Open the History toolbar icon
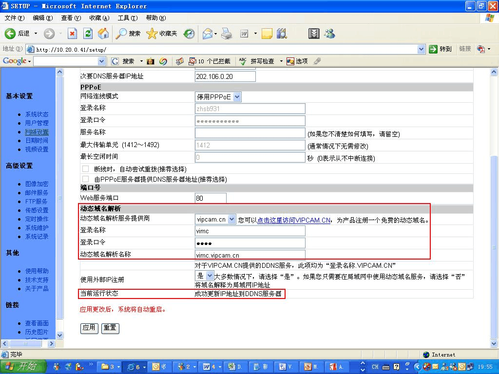The height and width of the screenshot is (374, 499). click(189, 34)
